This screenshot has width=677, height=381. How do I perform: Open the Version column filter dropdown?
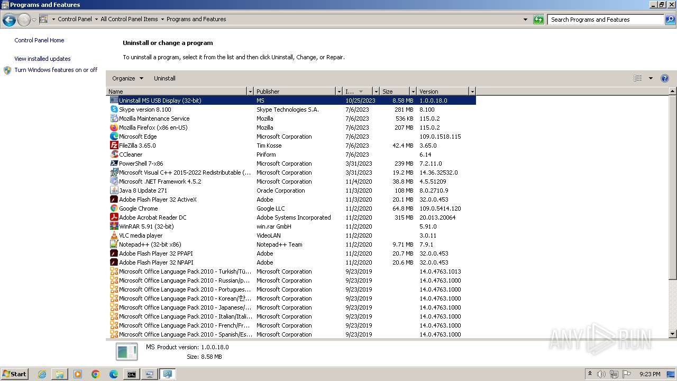tap(472, 92)
